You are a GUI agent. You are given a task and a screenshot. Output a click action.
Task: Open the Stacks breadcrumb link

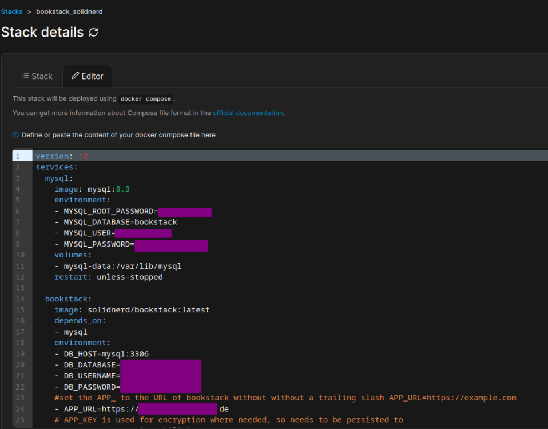tap(12, 11)
